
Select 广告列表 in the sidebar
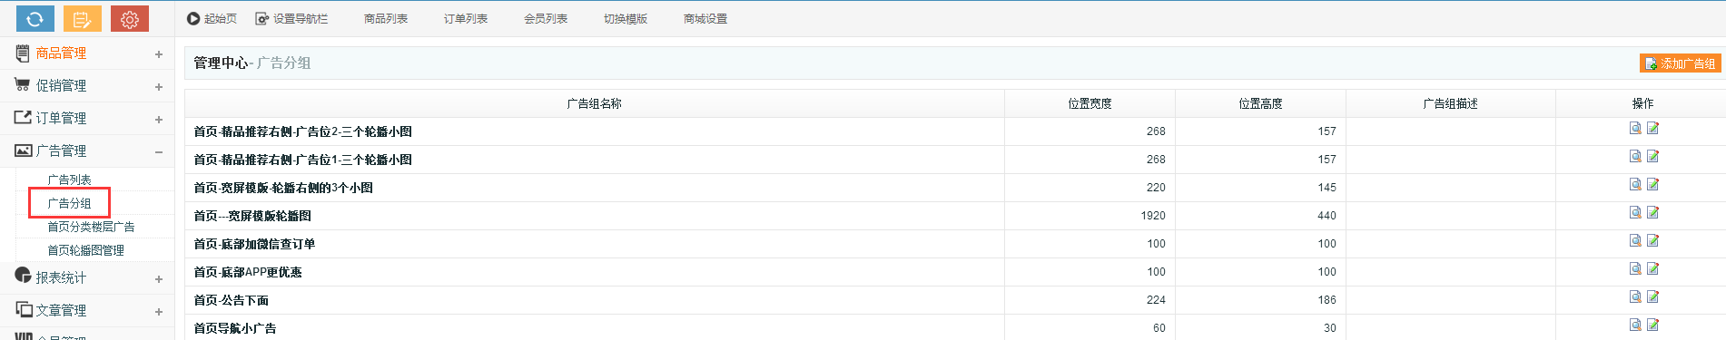pos(69,180)
